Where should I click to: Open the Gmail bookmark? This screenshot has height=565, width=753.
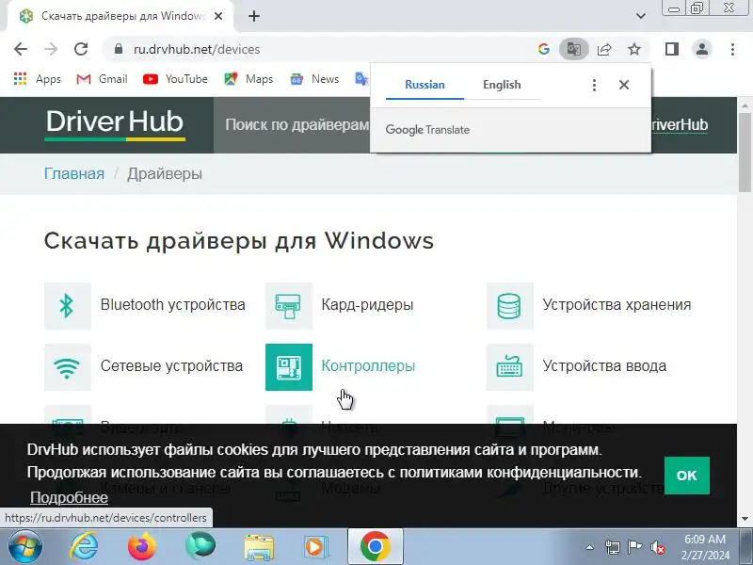coord(102,79)
